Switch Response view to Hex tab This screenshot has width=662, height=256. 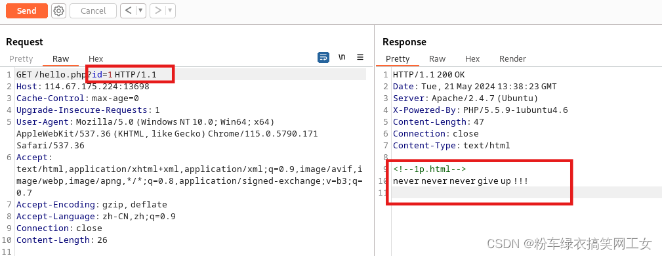pos(472,58)
